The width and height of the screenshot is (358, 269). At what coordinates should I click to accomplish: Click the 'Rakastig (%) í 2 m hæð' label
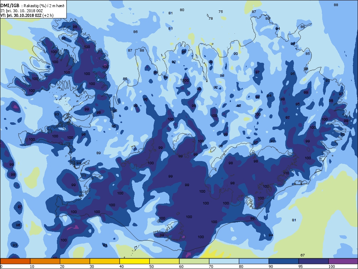click(x=44, y=6)
